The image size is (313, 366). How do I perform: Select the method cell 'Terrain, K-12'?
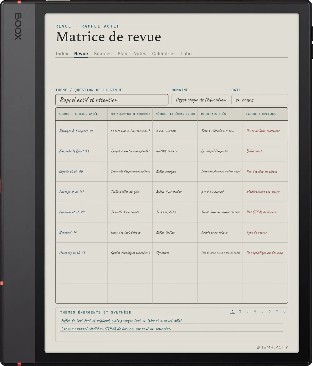[x=175, y=212]
